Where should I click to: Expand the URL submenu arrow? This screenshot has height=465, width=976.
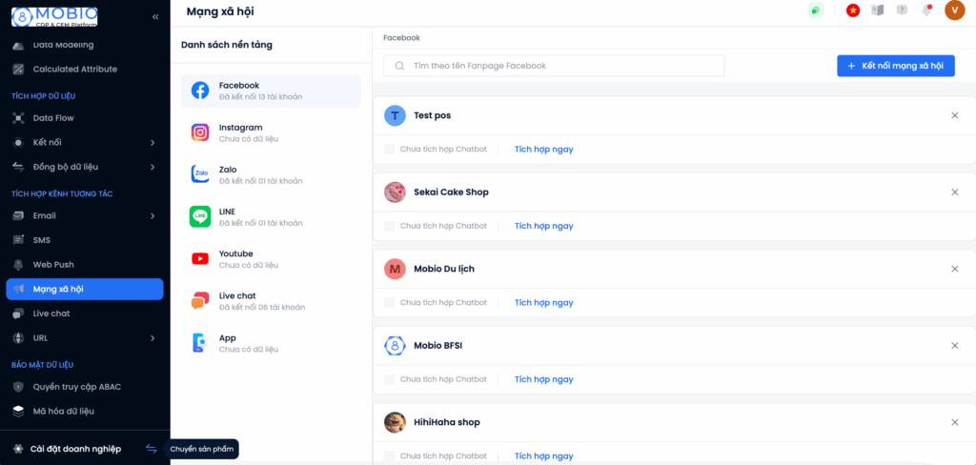pos(152,338)
